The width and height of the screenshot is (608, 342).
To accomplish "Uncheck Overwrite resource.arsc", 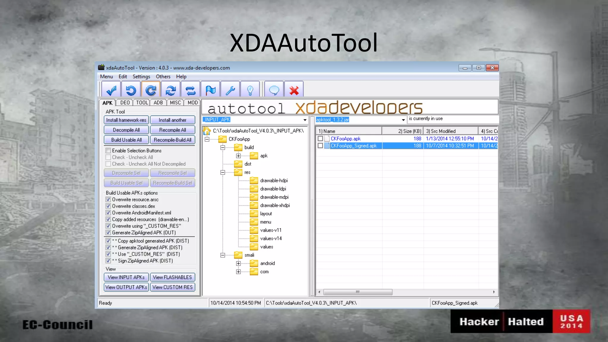I will (x=108, y=199).
